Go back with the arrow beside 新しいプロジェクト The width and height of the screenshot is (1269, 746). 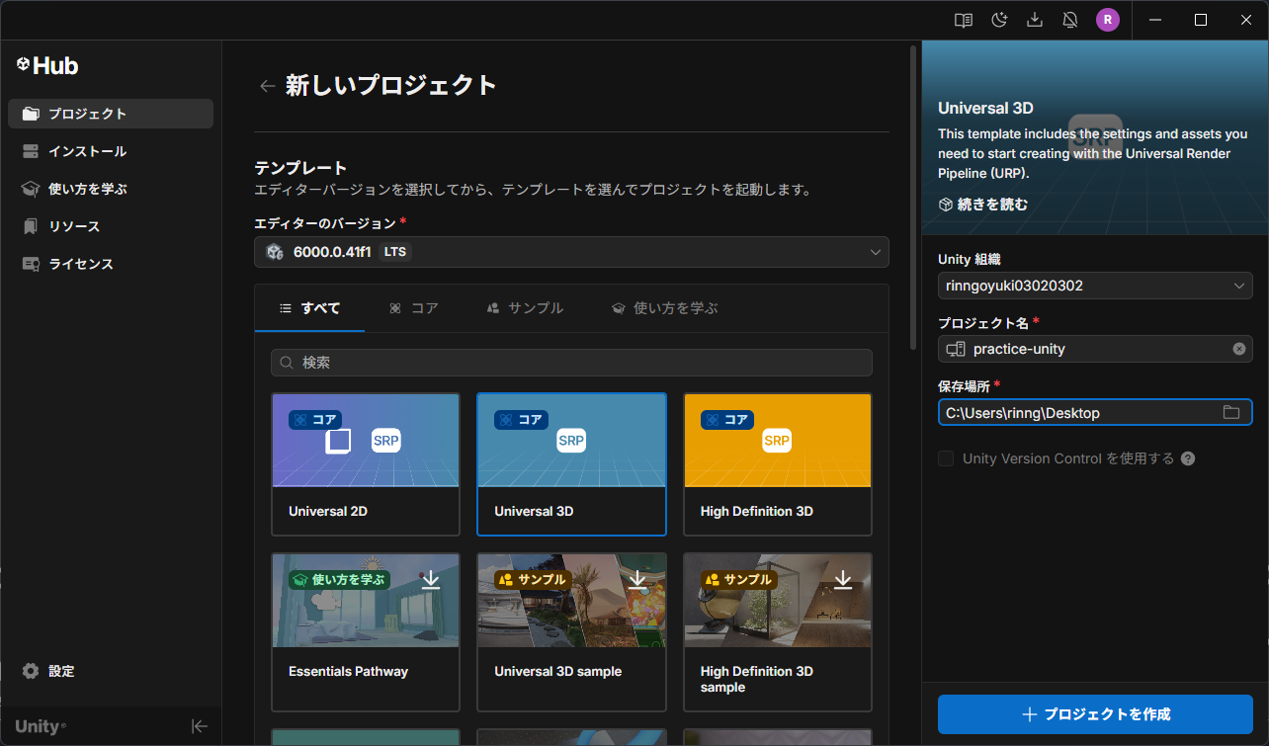267,86
